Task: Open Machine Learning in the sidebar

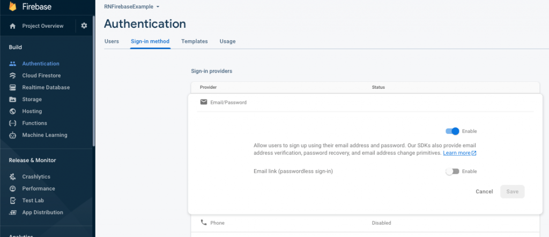Action: tap(44, 135)
